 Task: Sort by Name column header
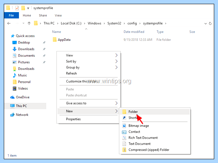point(56,32)
